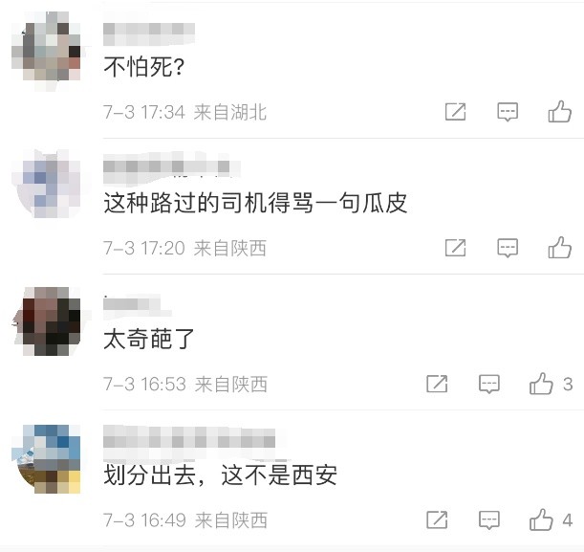The width and height of the screenshot is (584, 552).
Task: Open the avatar beside the 瓜皮 comment
Action: [47, 185]
